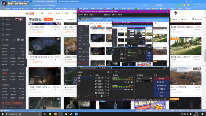
Task: Undock the Audio Mixer panel via header icon
Action: 132,75
